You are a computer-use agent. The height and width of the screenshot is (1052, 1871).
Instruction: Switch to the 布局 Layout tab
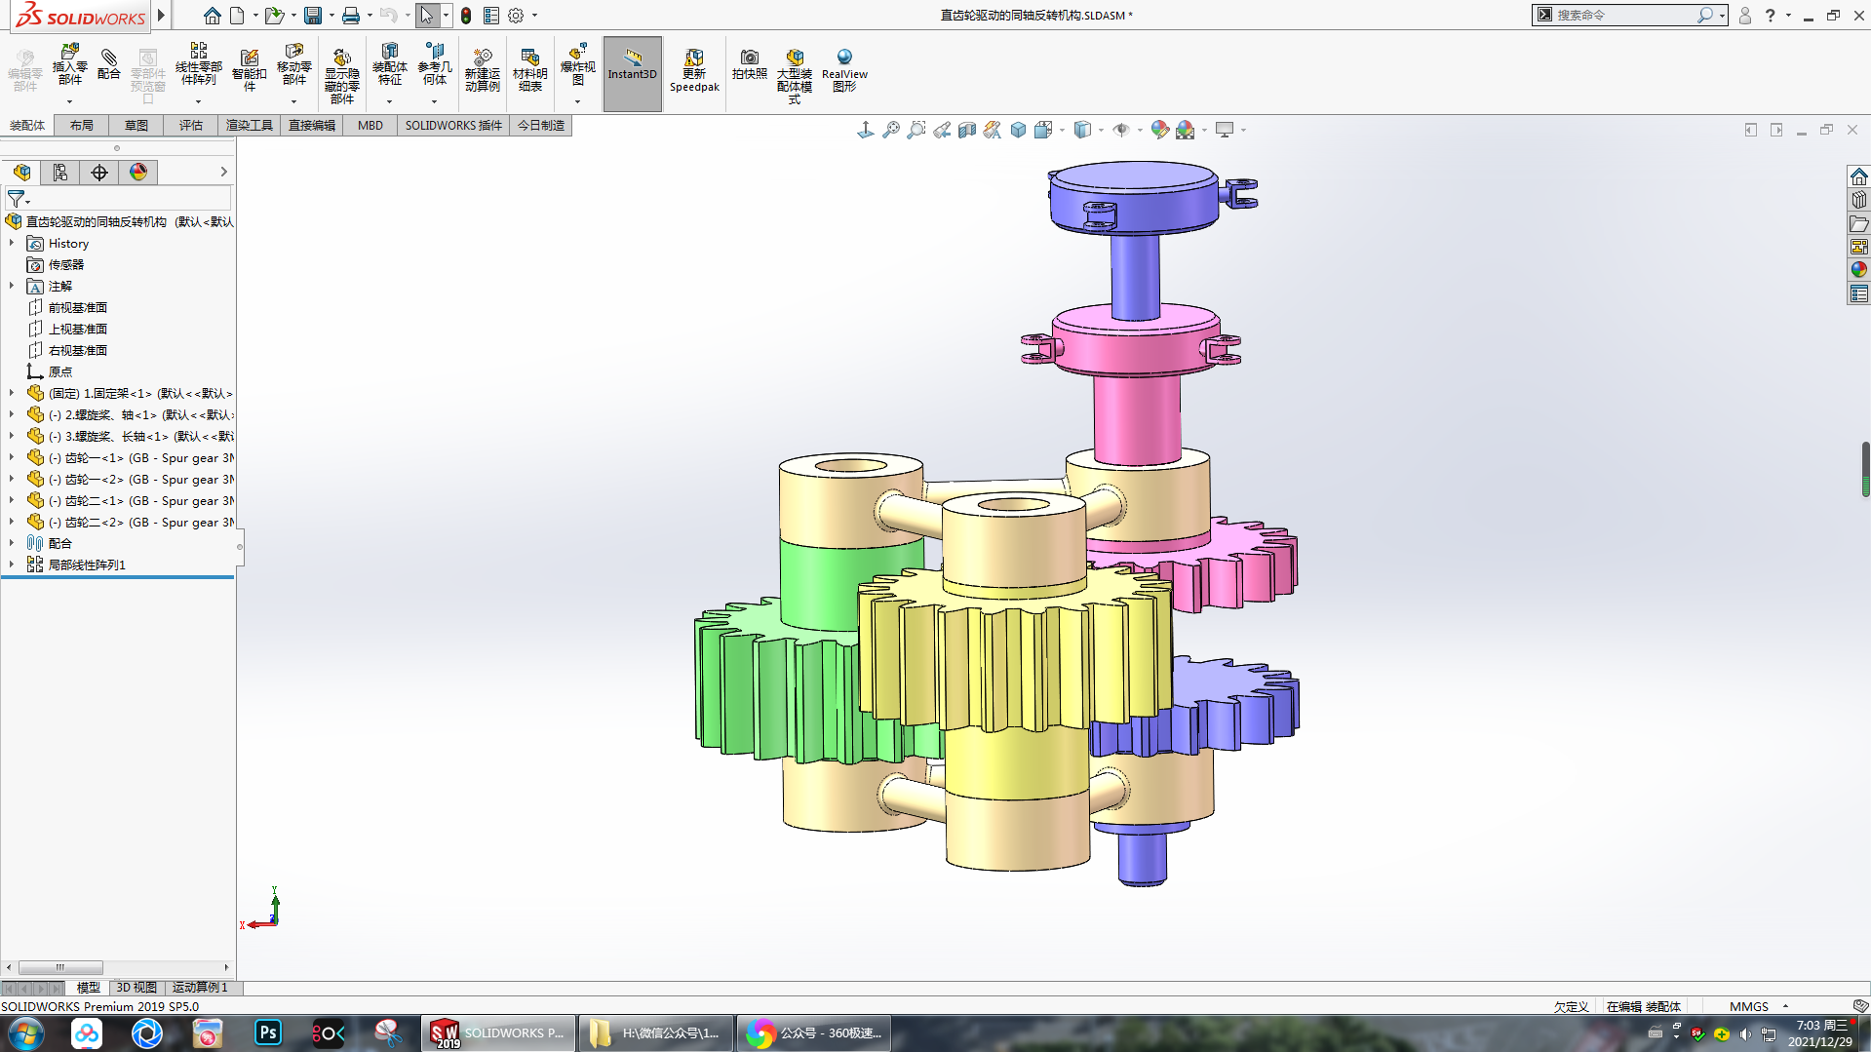(x=82, y=126)
